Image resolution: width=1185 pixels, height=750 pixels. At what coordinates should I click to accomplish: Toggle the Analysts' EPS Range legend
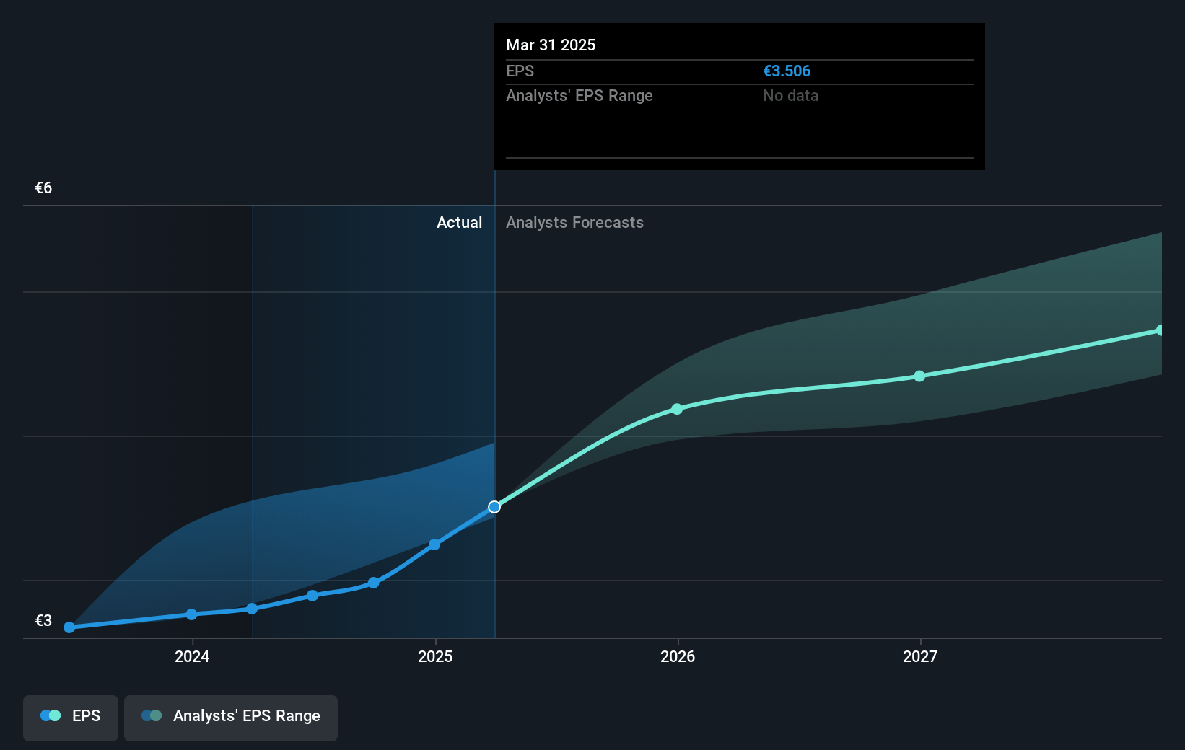[231, 717]
